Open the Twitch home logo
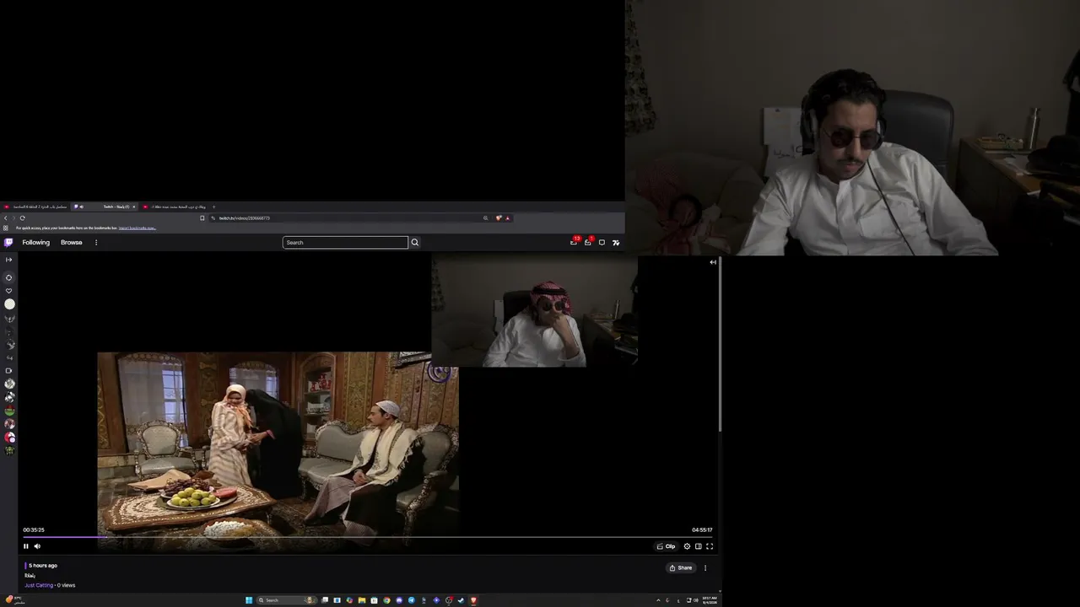Viewport: 1080px width, 607px height. point(8,243)
